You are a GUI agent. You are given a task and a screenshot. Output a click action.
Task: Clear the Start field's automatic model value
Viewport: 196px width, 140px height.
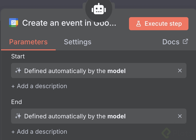pyautogui.click(x=180, y=71)
